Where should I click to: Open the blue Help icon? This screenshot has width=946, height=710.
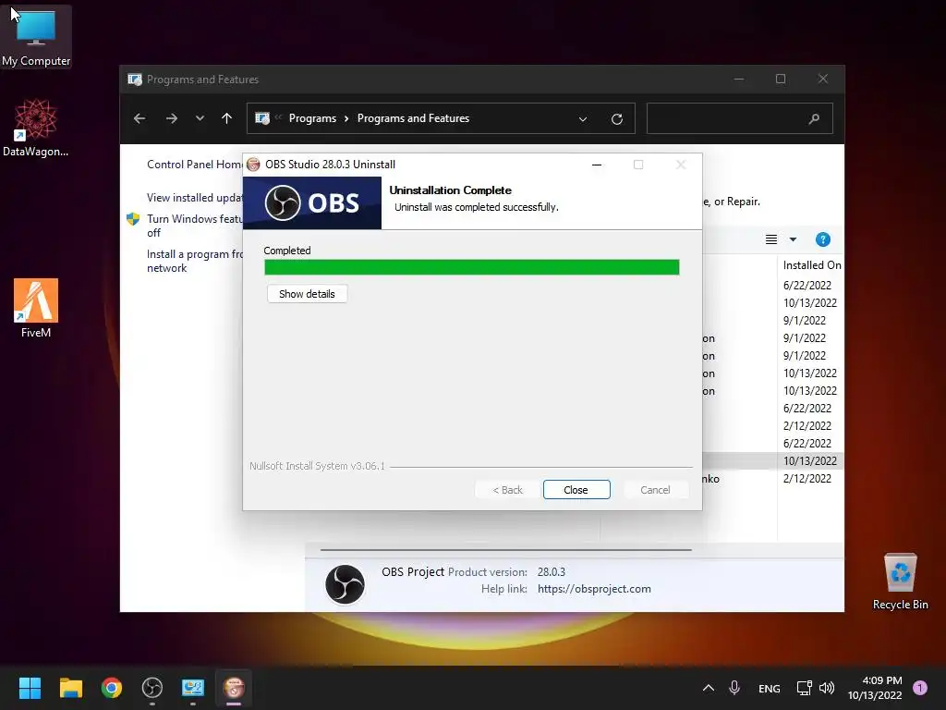[823, 239]
